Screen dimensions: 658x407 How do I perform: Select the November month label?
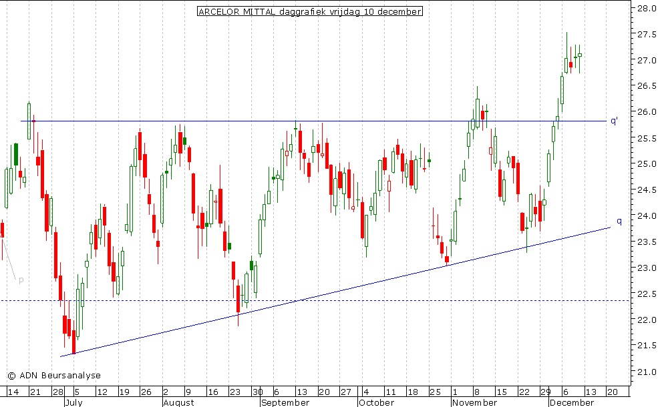pos(474,402)
